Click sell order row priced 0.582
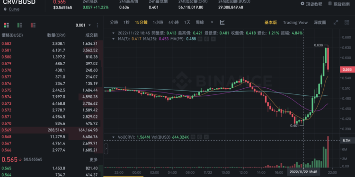This screenshot has width=355, height=177. [x=52, y=43]
